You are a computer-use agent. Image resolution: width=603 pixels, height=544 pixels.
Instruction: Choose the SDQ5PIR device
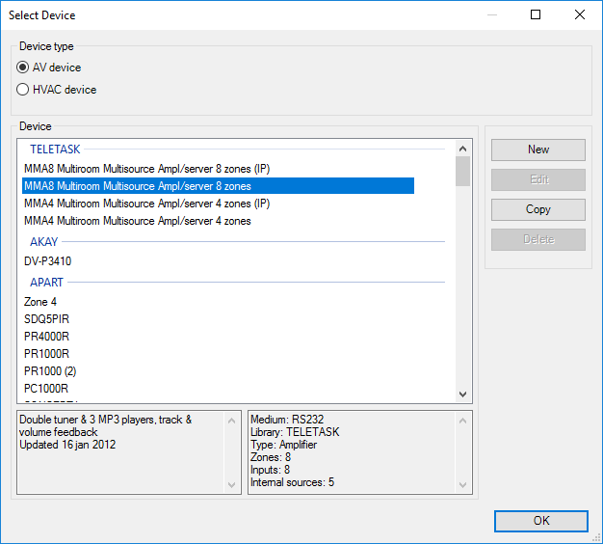tap(46, 319)
